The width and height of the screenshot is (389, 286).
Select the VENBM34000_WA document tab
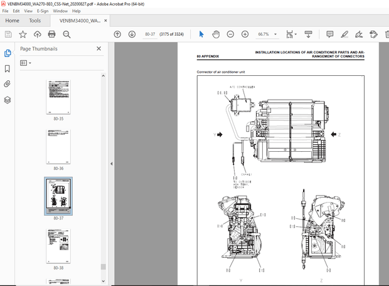coord(80,21)
